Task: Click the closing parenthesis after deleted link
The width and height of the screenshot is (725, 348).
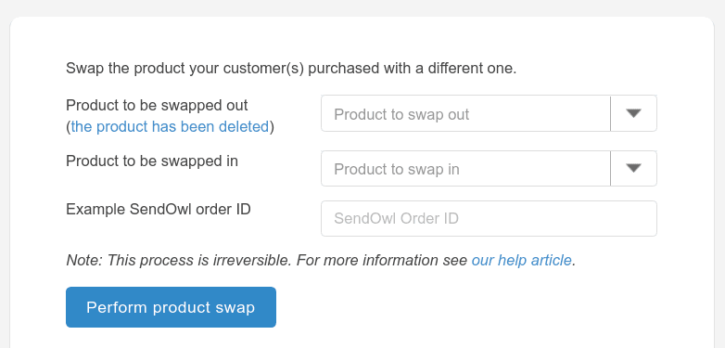Action: point(272,127)
